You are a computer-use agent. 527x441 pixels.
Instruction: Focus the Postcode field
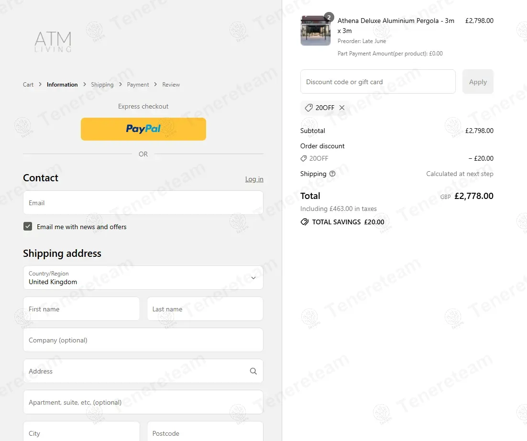coord(205,431)
